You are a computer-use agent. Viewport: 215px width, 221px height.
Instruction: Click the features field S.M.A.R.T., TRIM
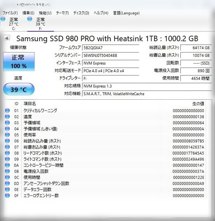point(147,94)
